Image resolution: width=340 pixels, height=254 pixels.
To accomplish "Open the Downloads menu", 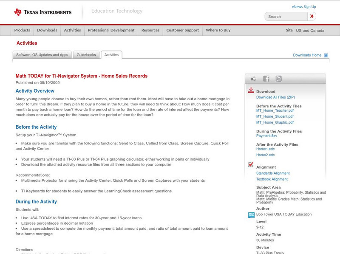I will tap(47, 30).
